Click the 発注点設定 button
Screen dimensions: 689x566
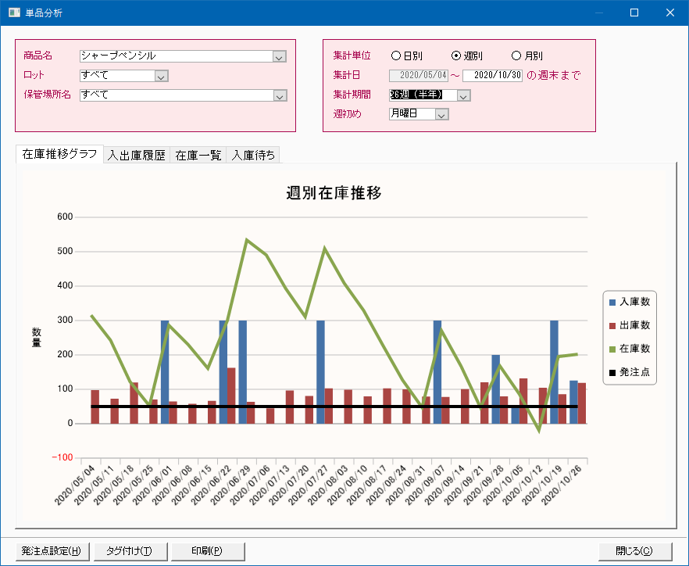click(x=51, y=550)
